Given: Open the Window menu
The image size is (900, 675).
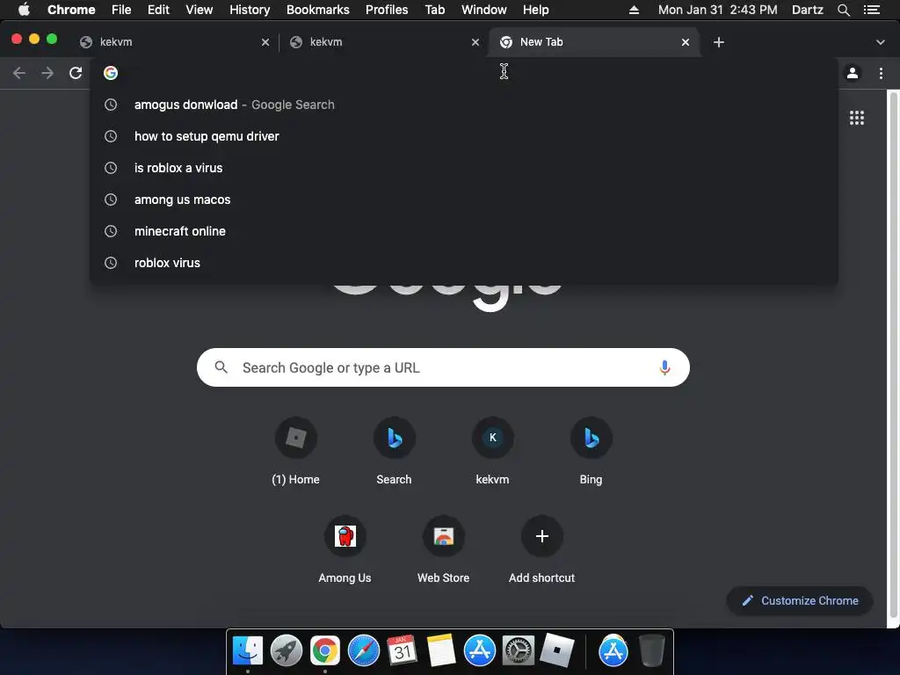Looking at the screenshot, I should pos(484,10).
